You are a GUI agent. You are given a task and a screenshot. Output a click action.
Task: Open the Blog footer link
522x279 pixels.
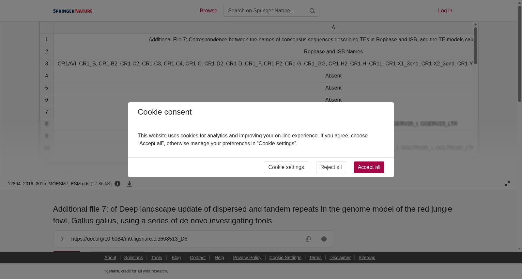(x=176, y=258)
